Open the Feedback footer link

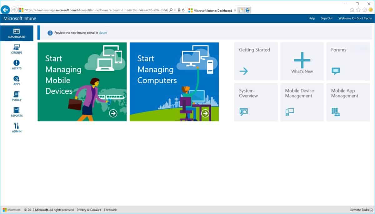[110, 210]
